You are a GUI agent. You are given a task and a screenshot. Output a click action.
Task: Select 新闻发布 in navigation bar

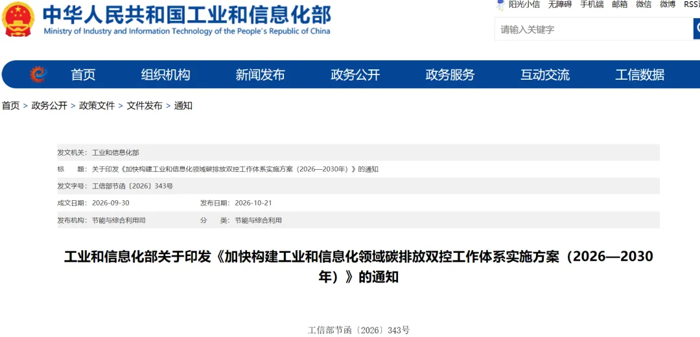point(261,75)
